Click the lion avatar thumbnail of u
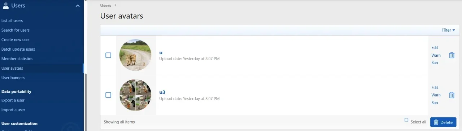 click(135, 55)
